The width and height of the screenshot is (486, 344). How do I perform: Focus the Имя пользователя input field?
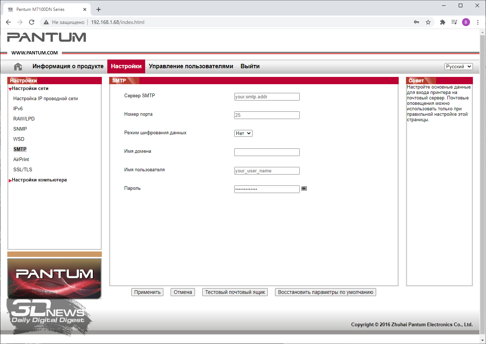tap(267, 171)
